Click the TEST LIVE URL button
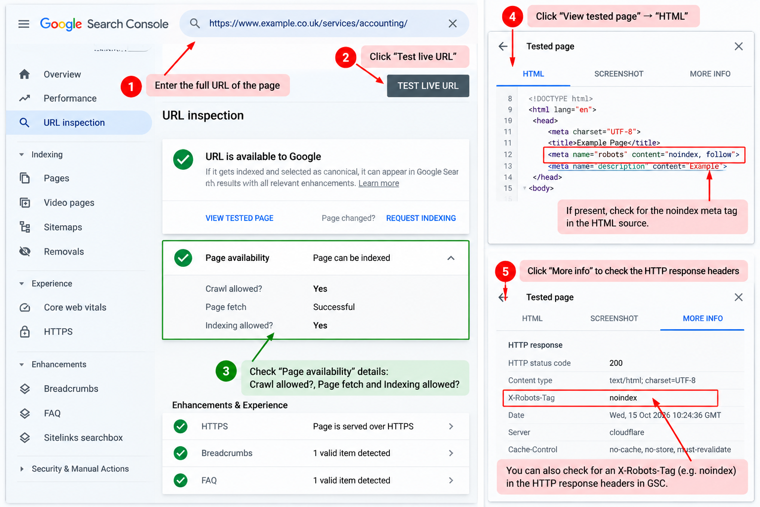 pos(428,86)
